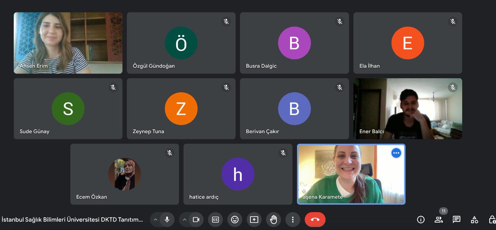The image size is (496, 230).
Task: Click the muted mic icon on hatice ardıç tile
Action: click(x=283, y=153)
